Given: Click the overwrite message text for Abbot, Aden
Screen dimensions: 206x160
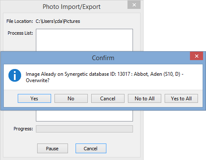Looking at the screenshot, I should coord(104,77).
